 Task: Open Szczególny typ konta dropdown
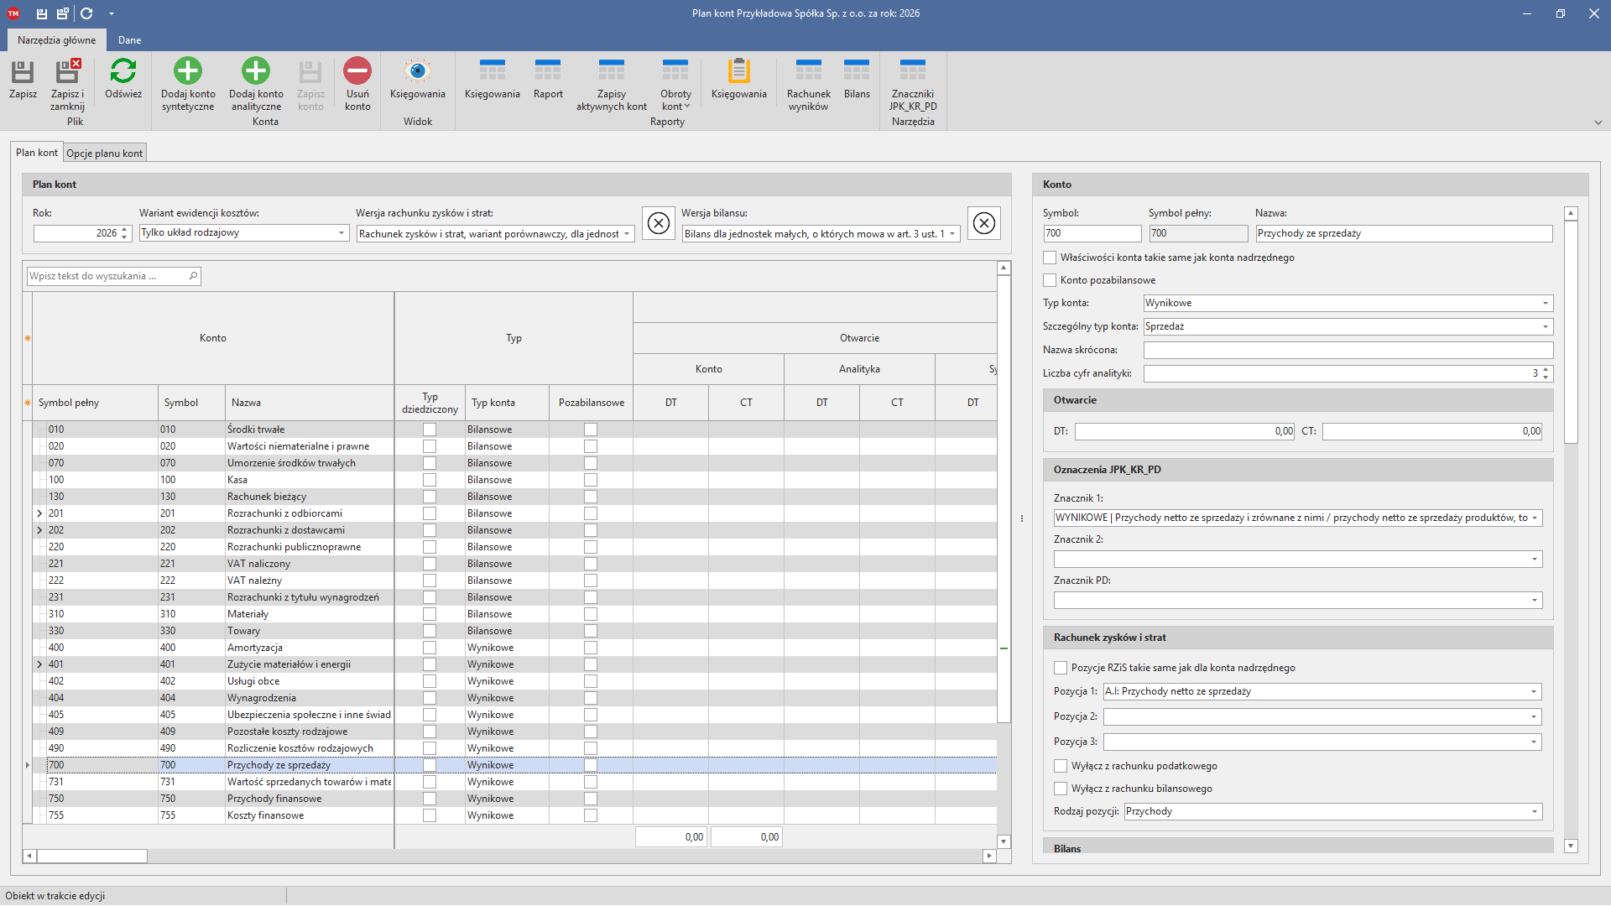point(1546,327)
